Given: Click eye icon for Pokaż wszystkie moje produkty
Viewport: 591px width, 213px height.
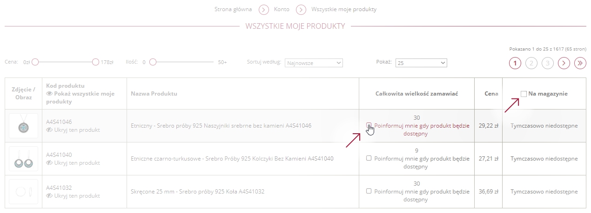Looking at the screenshot, I should (x=49, y=94).
